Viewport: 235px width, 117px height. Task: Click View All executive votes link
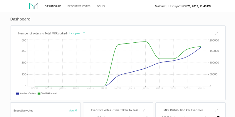click(x=73, y=111)
